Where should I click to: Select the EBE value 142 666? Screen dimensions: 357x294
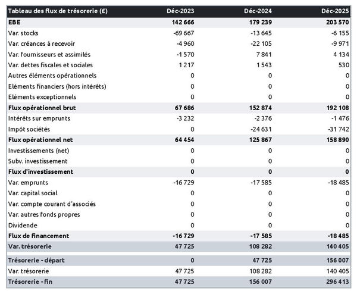click(181, 22)
